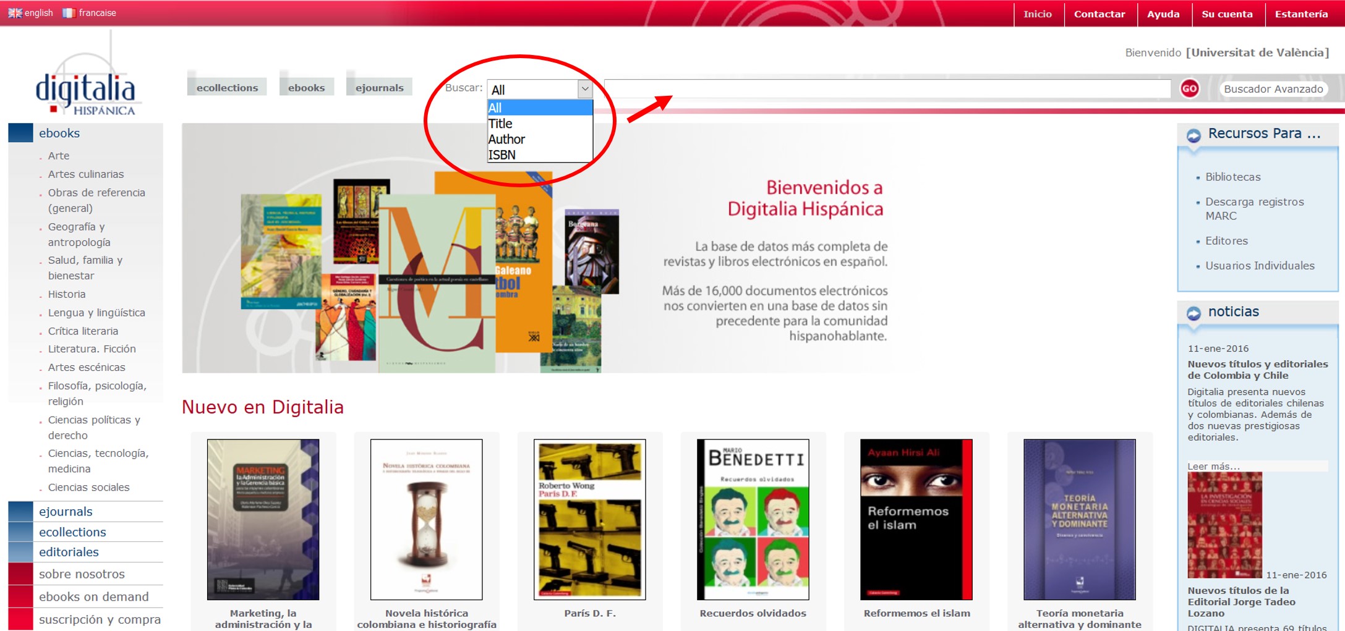1345x631 pixels.
Task: Click the París D. F. title link
Action: pos(589,613)
